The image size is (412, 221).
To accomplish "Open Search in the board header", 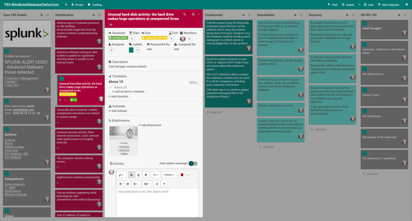I will 348,5.
